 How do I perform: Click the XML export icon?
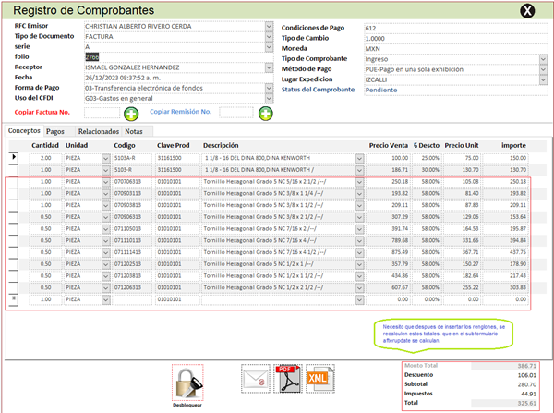tap(319, 378)
